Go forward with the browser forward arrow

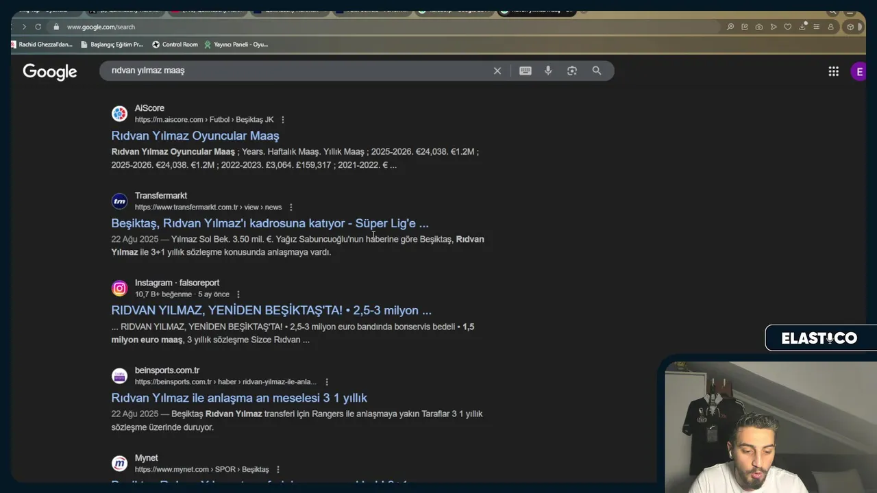tap(24, 27)
